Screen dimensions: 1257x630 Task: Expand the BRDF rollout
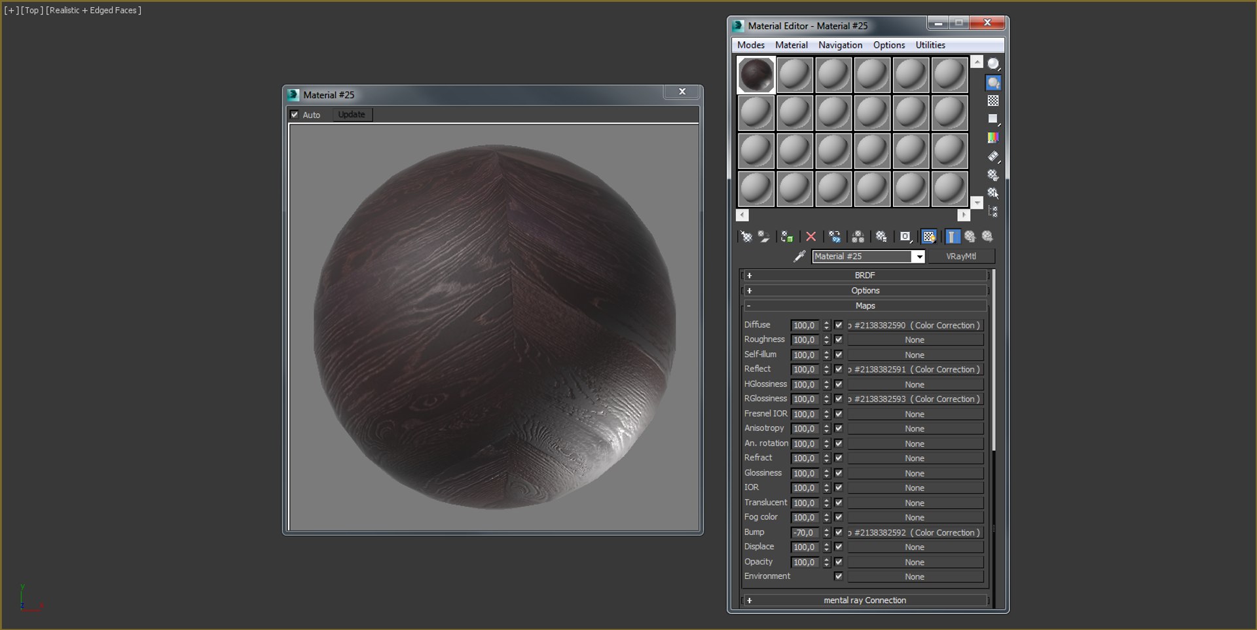864,275
